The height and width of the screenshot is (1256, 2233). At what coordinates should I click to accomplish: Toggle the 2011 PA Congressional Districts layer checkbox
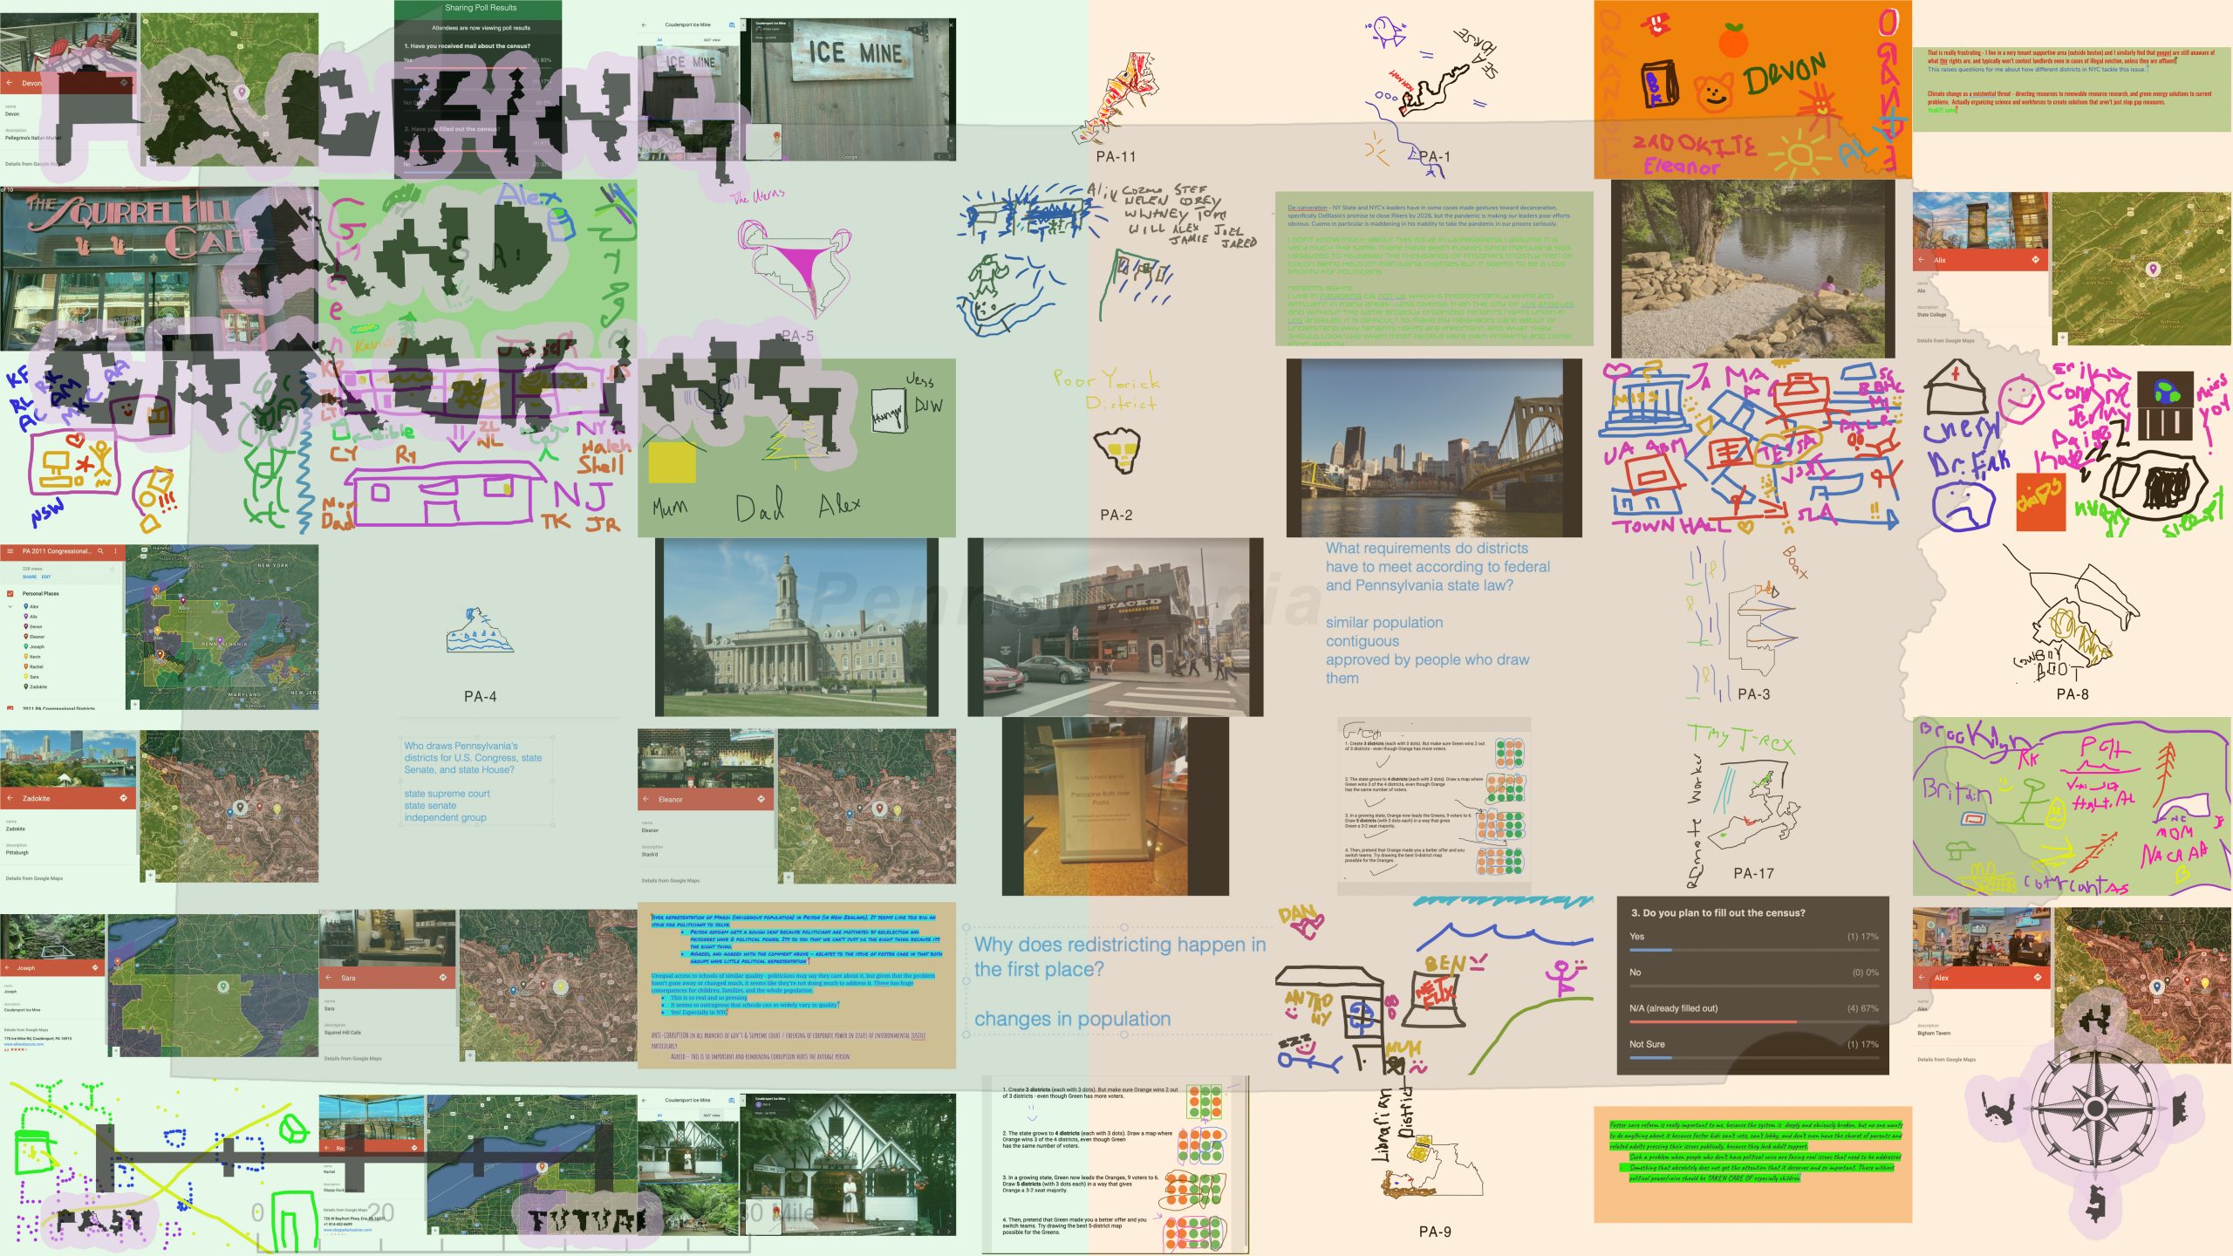pos(10,708)
